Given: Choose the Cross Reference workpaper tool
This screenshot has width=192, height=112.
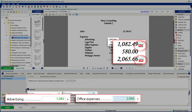Looking at the screenshot, I should coord(182,56).
